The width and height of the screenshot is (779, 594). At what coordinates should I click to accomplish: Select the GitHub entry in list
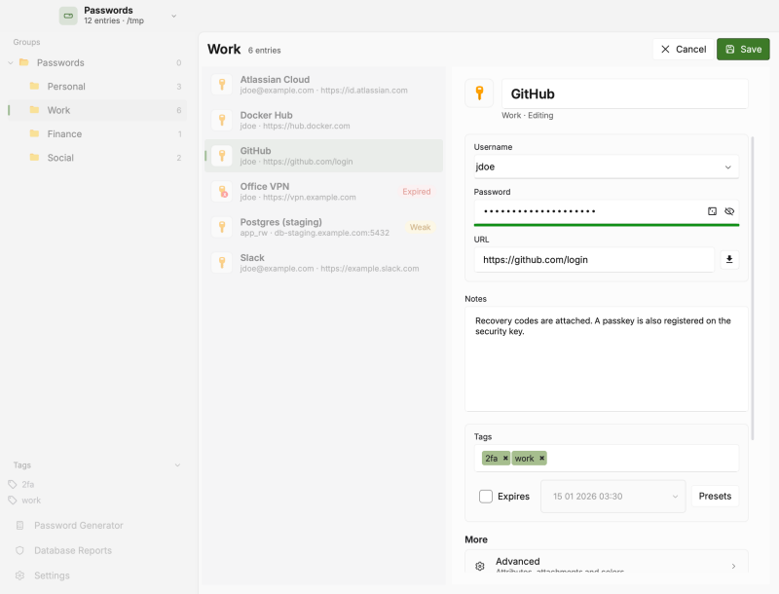[x=323, y=156]
